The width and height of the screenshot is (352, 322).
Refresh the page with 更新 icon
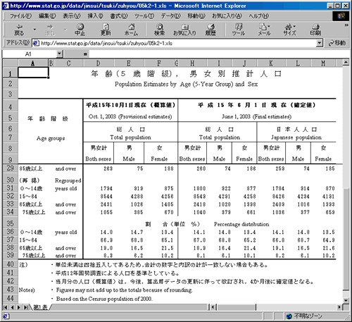(x=106, y=30)
